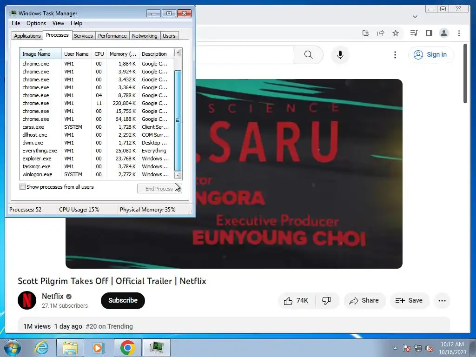The width and height of the screenshot is (476, 357).
Task: Click the End Process button
Action: [159, 189]
